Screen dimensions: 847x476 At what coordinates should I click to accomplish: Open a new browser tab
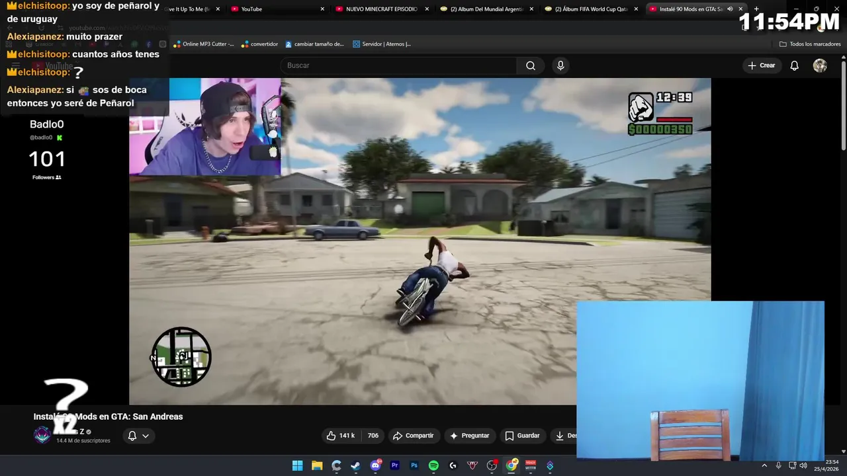click(x=756, y=9)
